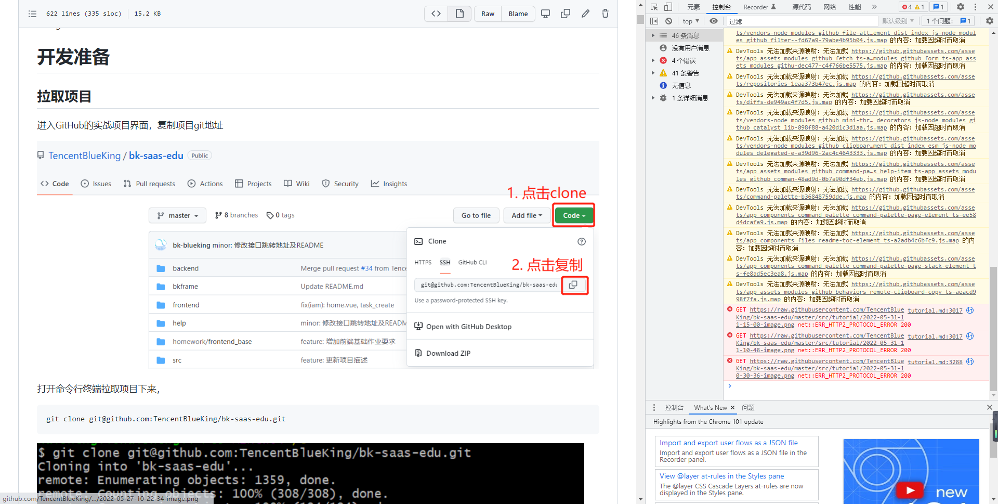This screenshot has width=998, height=504.
Task: Click the Raw button
Action: pos(488,14)
